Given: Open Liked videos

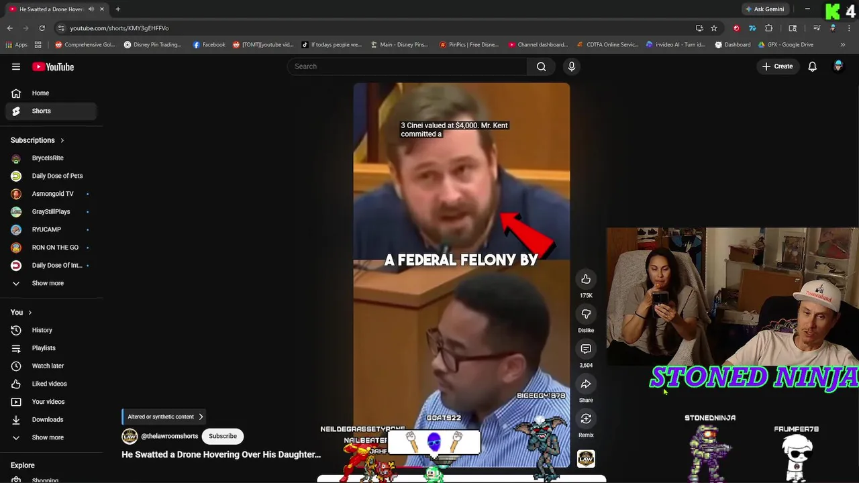Looking at the screenshot, I should click(x=51, y=384).
